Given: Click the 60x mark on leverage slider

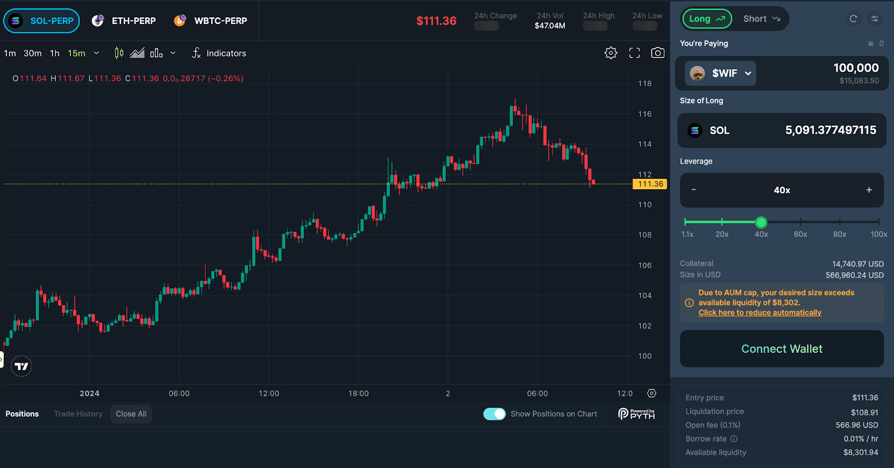Looking at the screenshot, I should (800, 222).
